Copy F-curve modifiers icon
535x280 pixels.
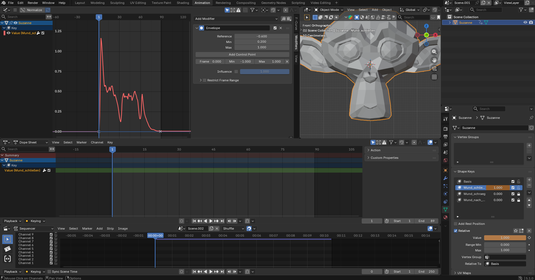pyautogui.click(x=283, y=19)
